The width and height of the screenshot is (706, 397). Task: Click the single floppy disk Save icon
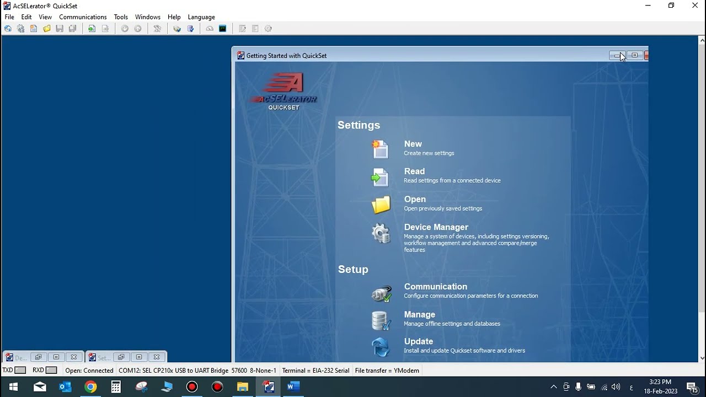pos(60,29)
